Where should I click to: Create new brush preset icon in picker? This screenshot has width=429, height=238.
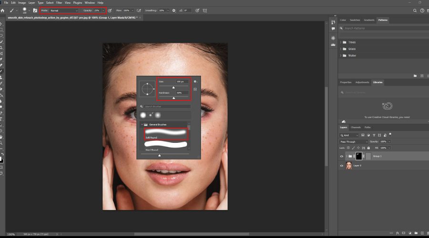[195, 89]
